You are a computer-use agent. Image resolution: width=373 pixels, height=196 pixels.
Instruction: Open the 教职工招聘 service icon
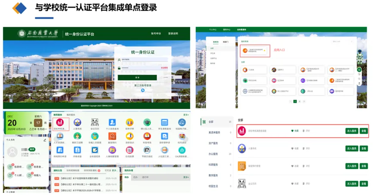point(77,136)
